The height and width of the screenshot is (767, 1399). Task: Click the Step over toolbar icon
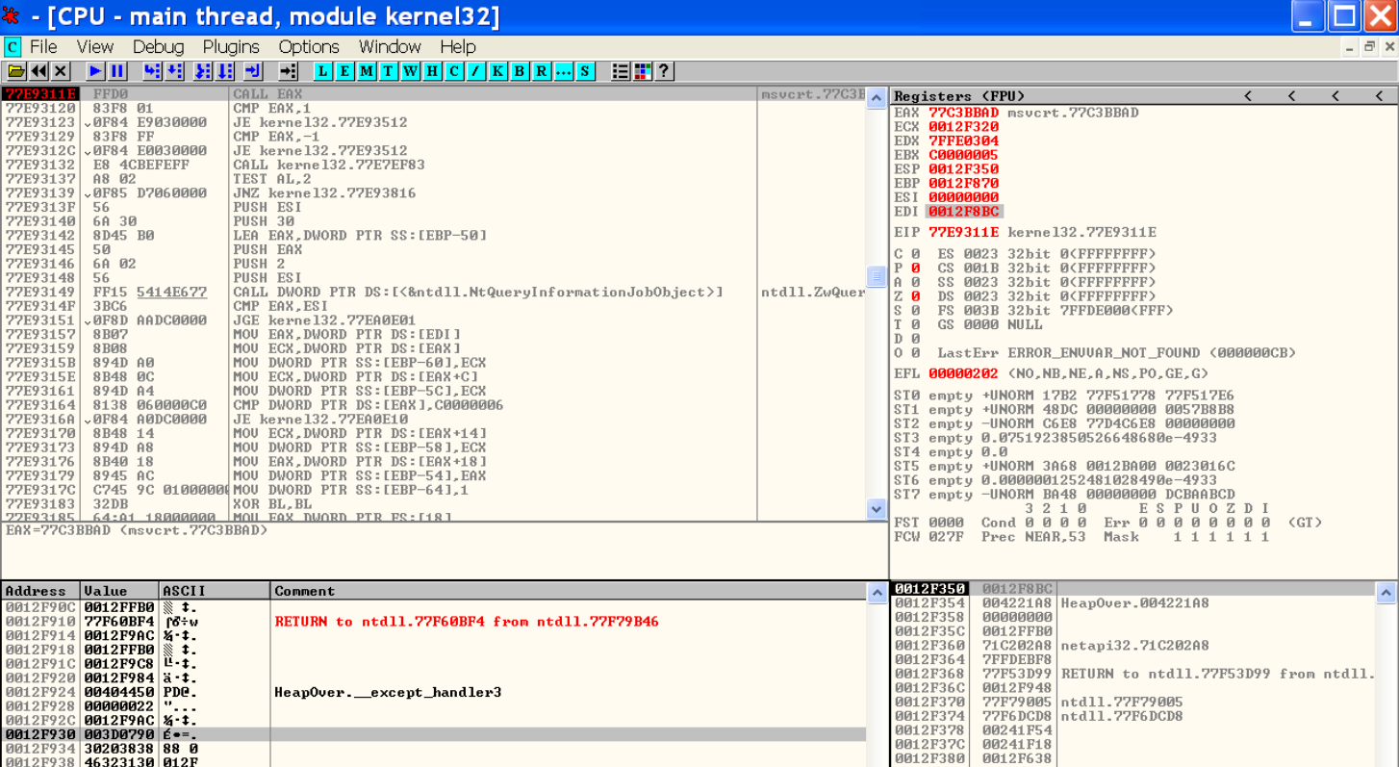pyautogui.click(x=174, y=71)
